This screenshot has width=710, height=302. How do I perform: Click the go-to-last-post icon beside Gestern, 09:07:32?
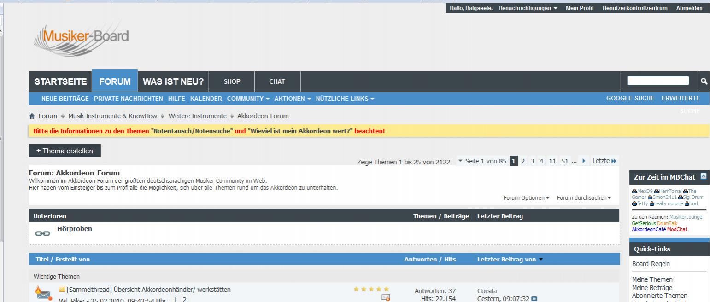(x=534, y=299)
